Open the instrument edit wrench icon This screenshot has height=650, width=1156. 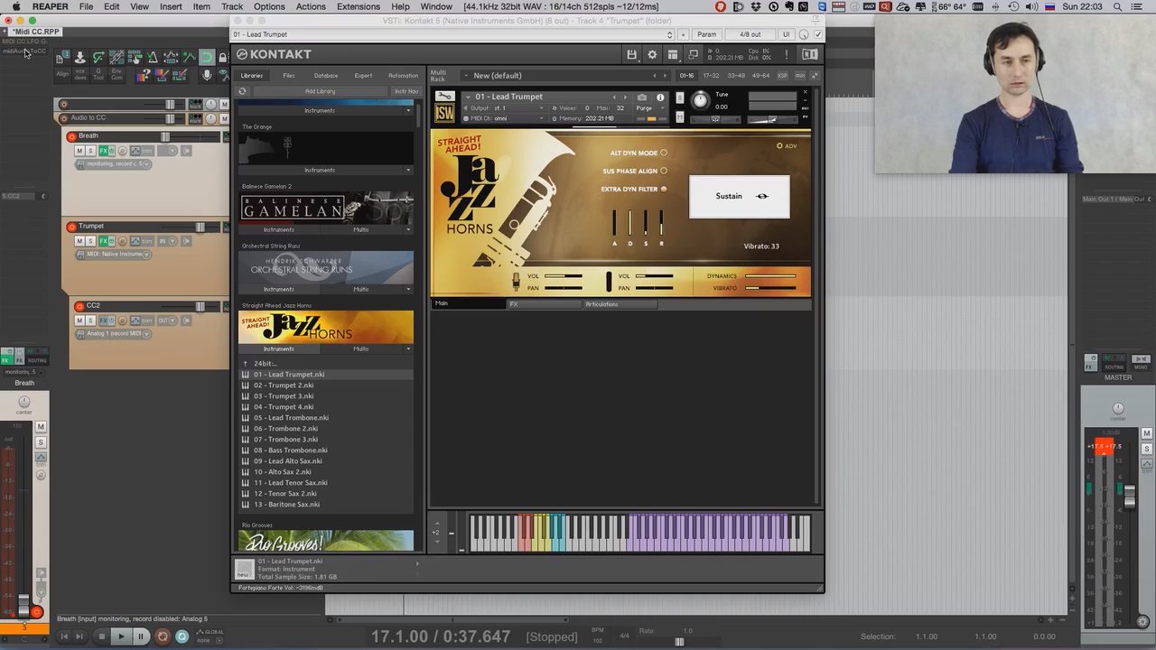(x=444, y=96)
